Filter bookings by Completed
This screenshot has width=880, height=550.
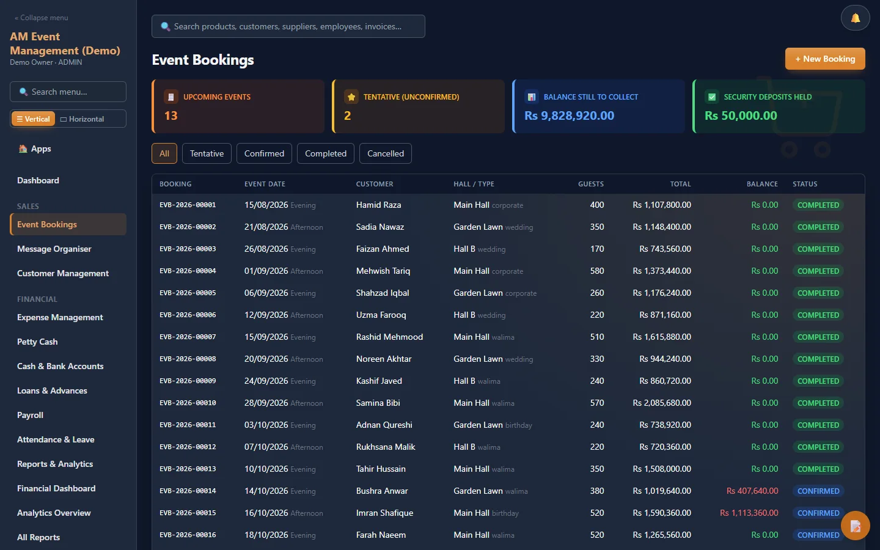coord(326,153)
